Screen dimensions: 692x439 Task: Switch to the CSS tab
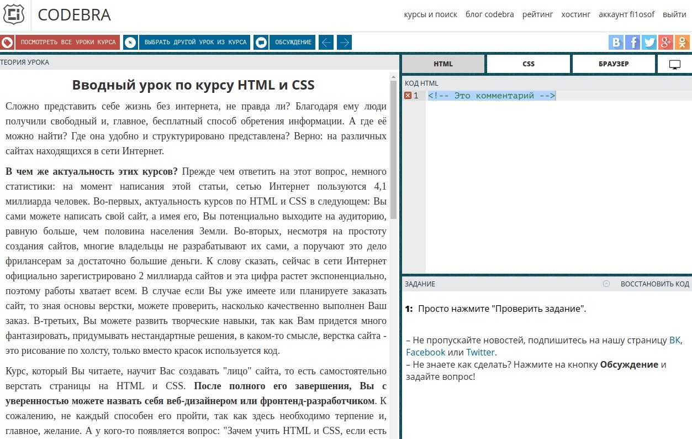529,64
